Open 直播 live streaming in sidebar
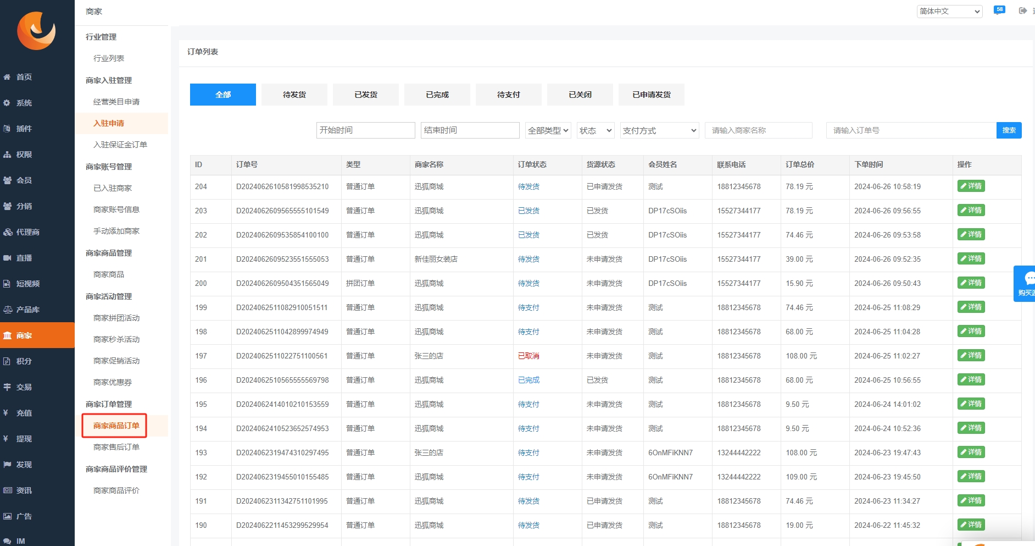Image resolution: width=1035 pixels, height=546 pixels. point(37,258)
